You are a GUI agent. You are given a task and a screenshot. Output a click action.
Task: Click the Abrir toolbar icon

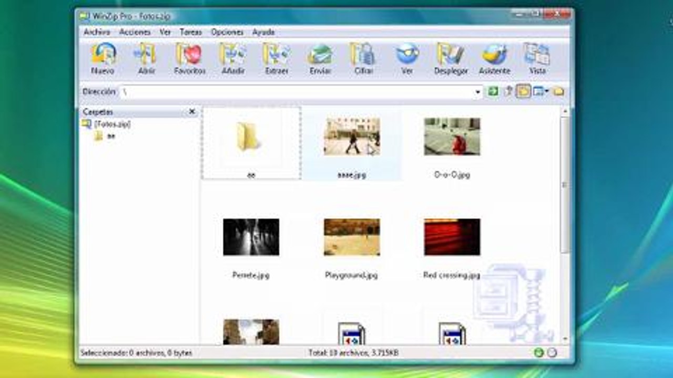pos(146,59)
